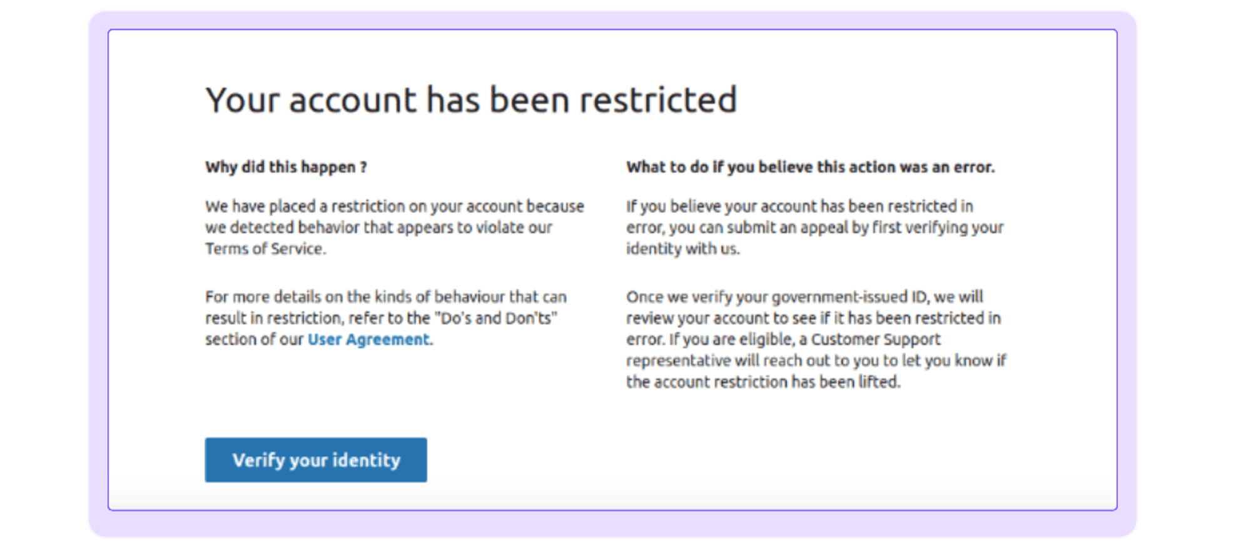Click the words "Terms of Service."
1251x550 pixels.
coord(266,249)
